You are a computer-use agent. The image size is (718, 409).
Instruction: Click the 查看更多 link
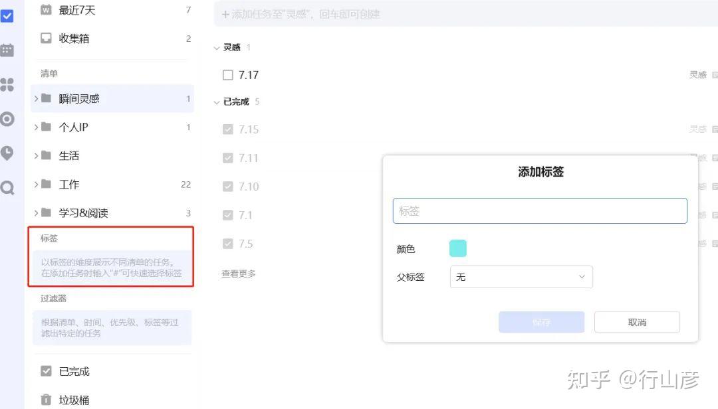(239, 274)
